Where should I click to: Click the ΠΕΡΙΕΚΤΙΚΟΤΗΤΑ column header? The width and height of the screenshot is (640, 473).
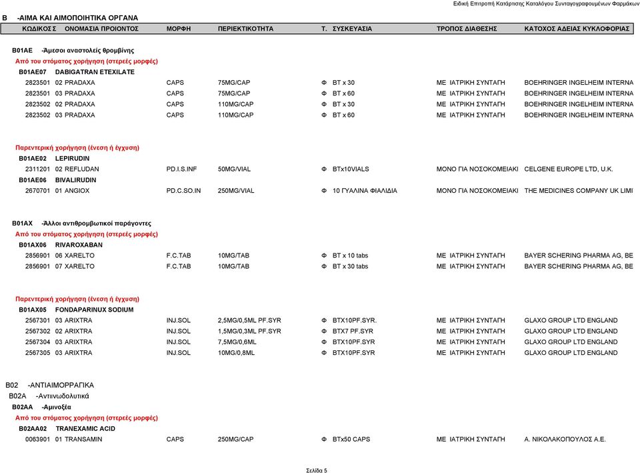(245, 29)
